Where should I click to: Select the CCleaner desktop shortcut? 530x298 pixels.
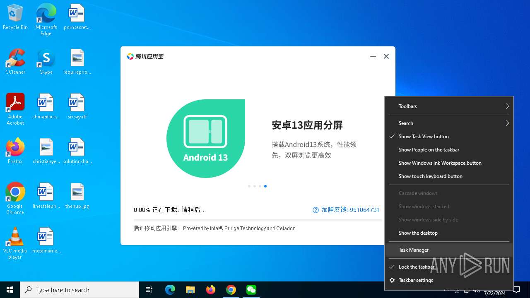15,62
